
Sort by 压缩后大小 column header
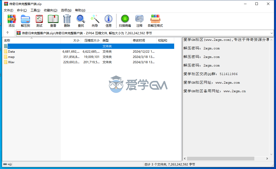coord(91,41)
